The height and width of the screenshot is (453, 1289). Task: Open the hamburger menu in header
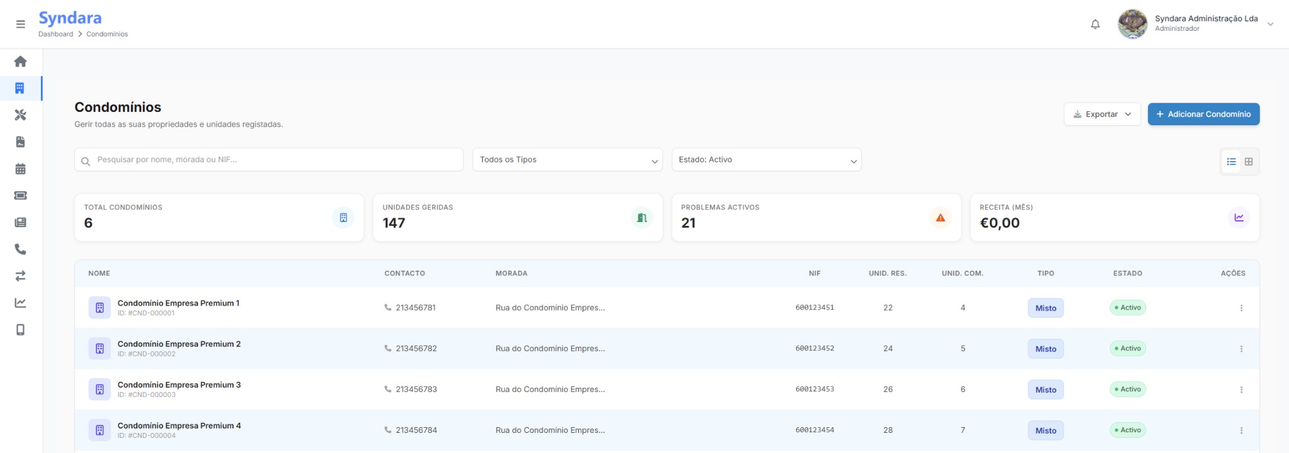tap(21, 24)
